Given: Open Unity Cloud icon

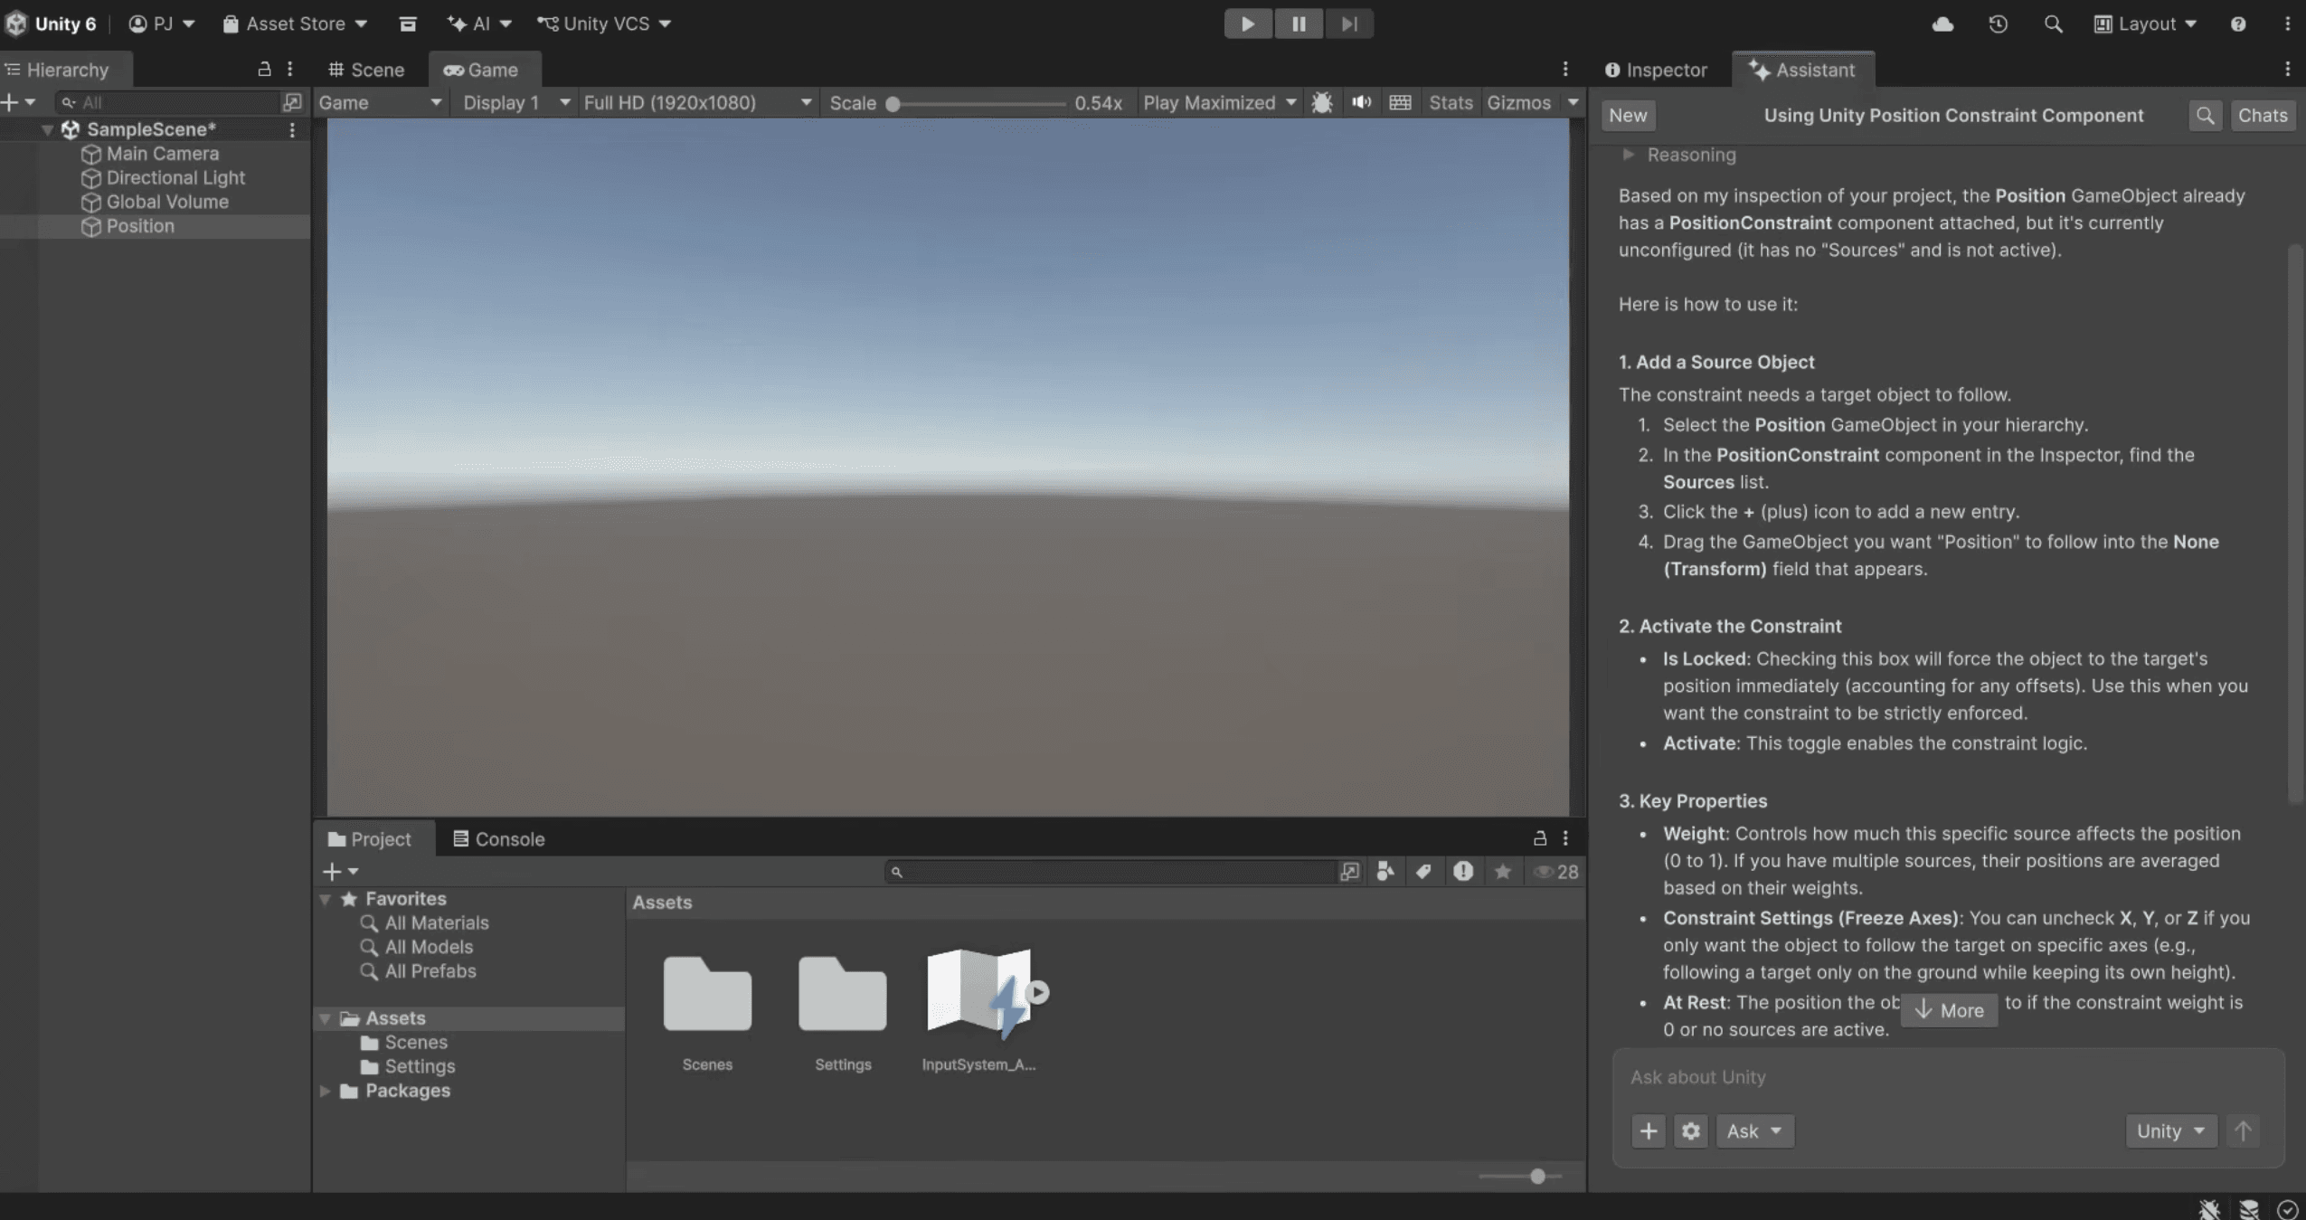Looking at the screenshot, I should pyautogui.click(x=1942, y=24).
